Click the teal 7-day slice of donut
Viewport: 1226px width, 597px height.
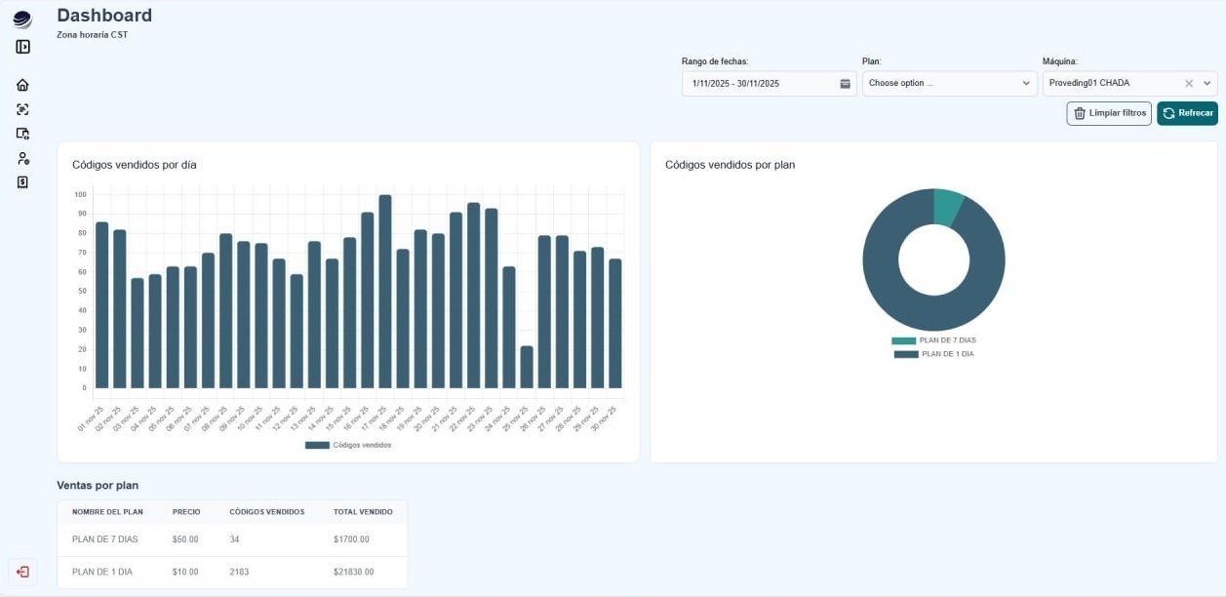[946, 207]
